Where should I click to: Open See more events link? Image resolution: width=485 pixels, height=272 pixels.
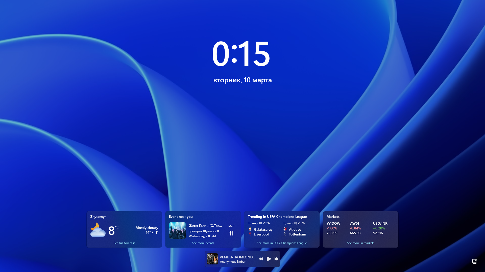coord(203,243)
